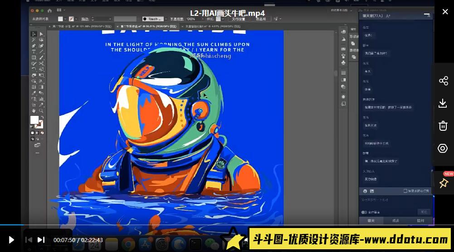The width and height of the screenshot is (454, 252).
Task: Select the Eyedropper tool
Action: (x=34, y=93)
